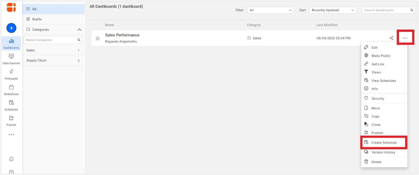Open the Filter dropdown showing All
This screenshot has width=419, height=175.
tap(270, 10)
